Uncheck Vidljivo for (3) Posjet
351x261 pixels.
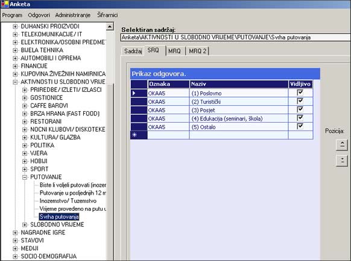[300, 109]
